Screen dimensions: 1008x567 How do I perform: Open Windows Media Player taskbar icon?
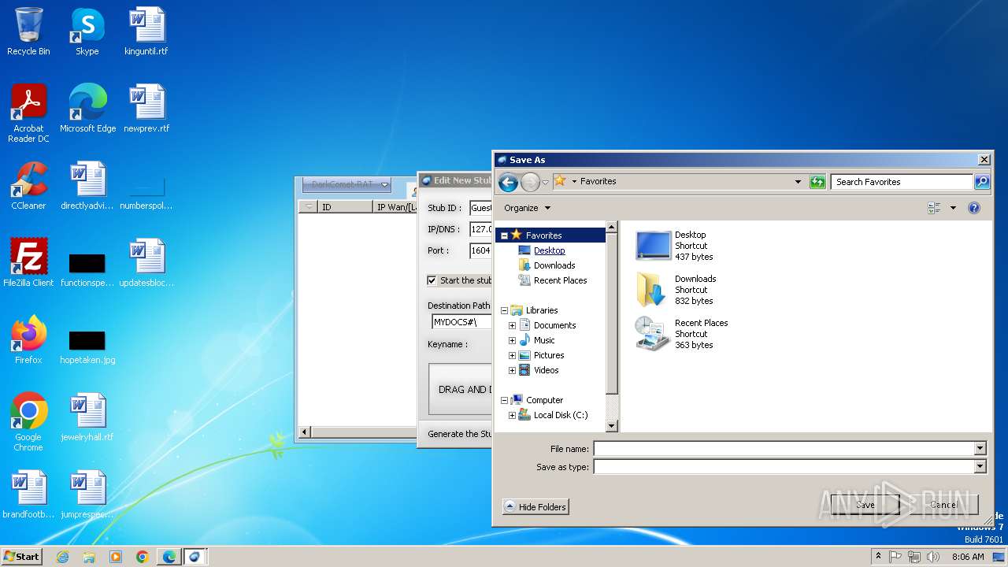point(116,557)
